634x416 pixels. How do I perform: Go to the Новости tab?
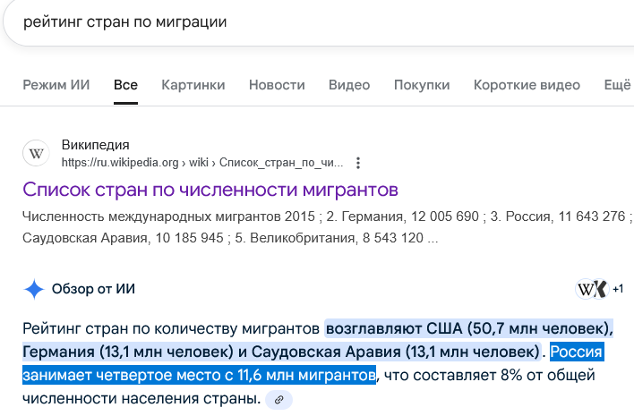click(277, 85)
